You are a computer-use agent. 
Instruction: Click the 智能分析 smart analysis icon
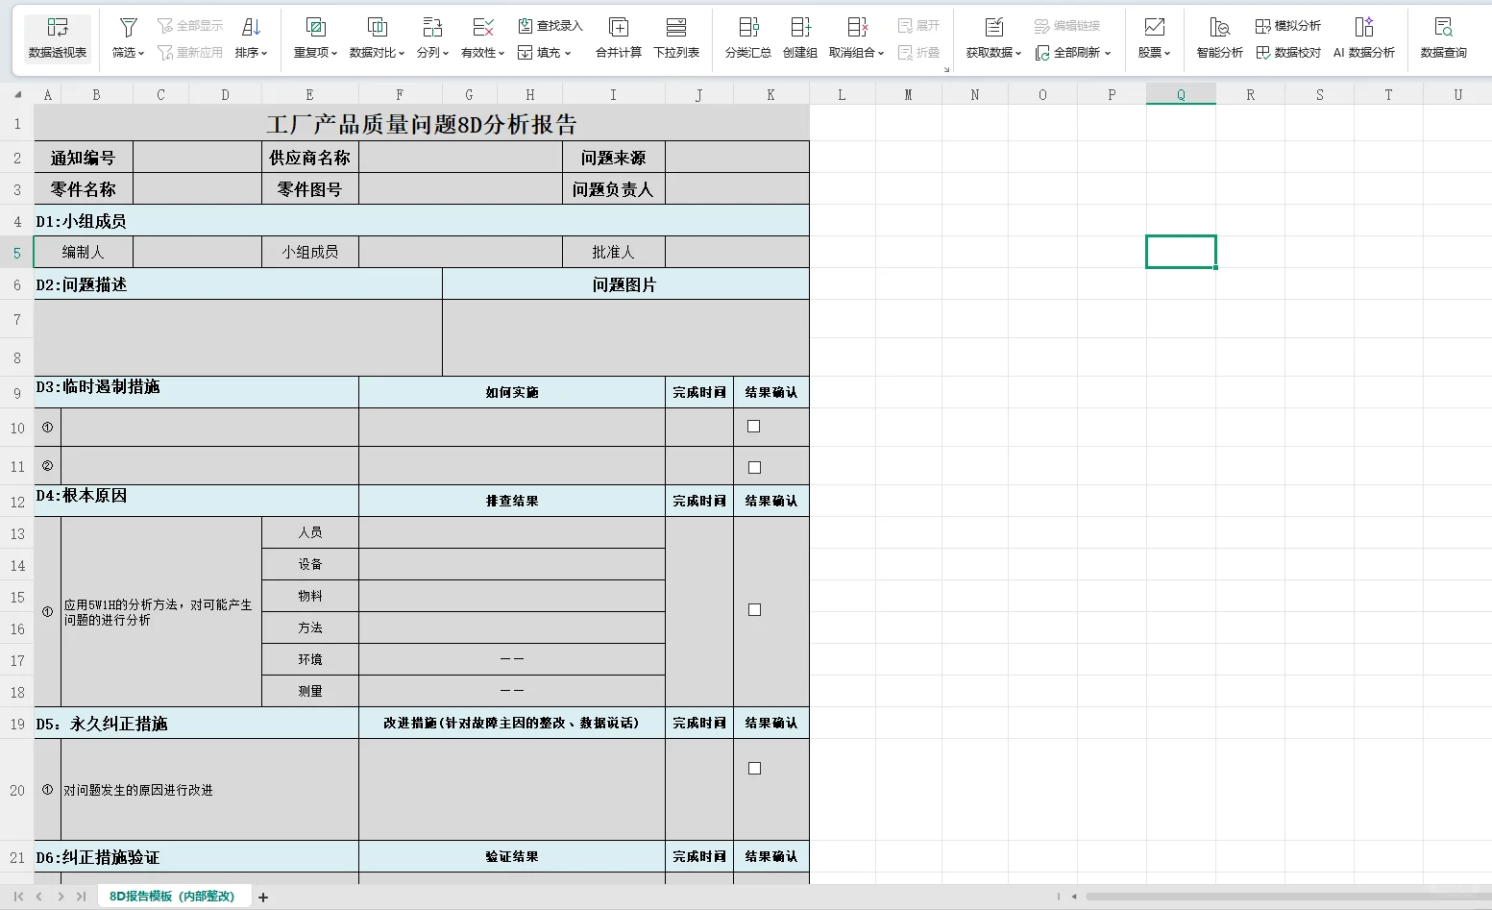coord(1219,27)
